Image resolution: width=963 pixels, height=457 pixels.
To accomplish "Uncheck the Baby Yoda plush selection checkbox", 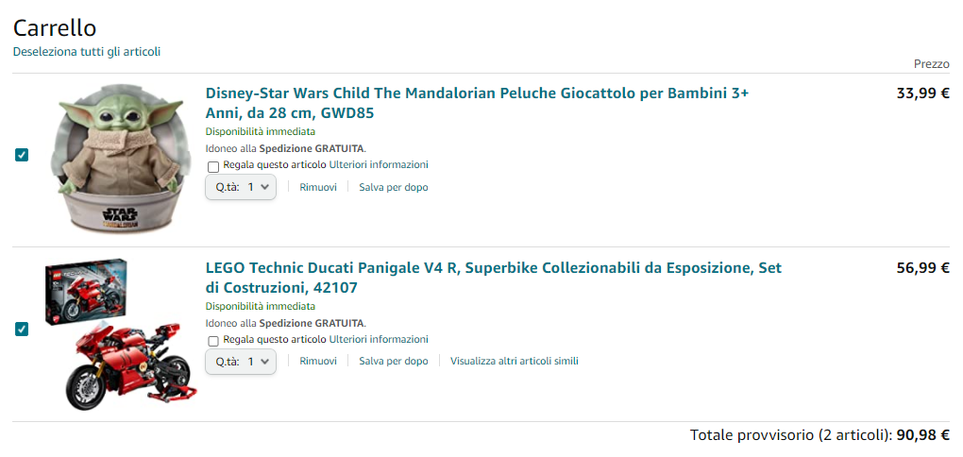I will [x=22, y=155].
